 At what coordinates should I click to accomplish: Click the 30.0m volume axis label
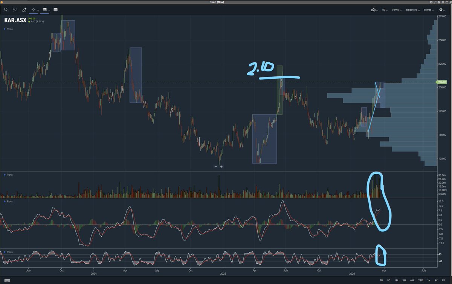pos(442,176)
